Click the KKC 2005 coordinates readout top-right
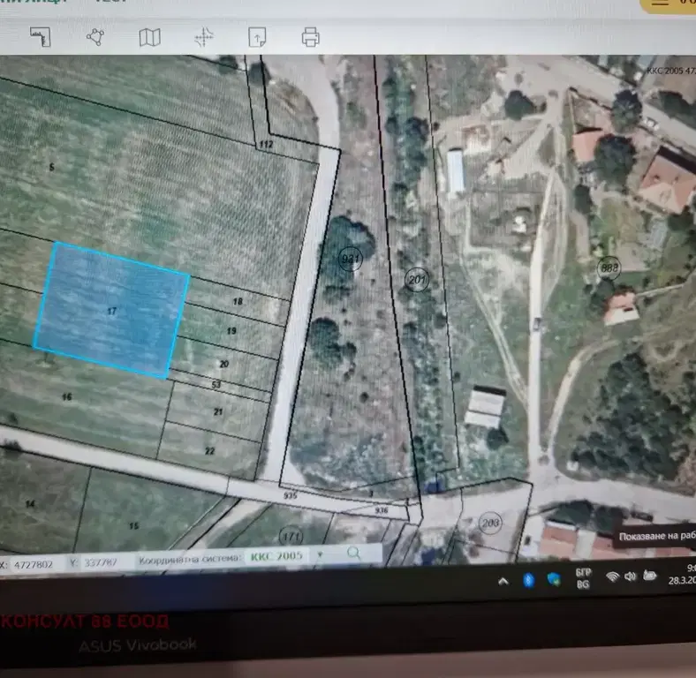The height and width of the screenshot is (678, 696). [670, 71]
